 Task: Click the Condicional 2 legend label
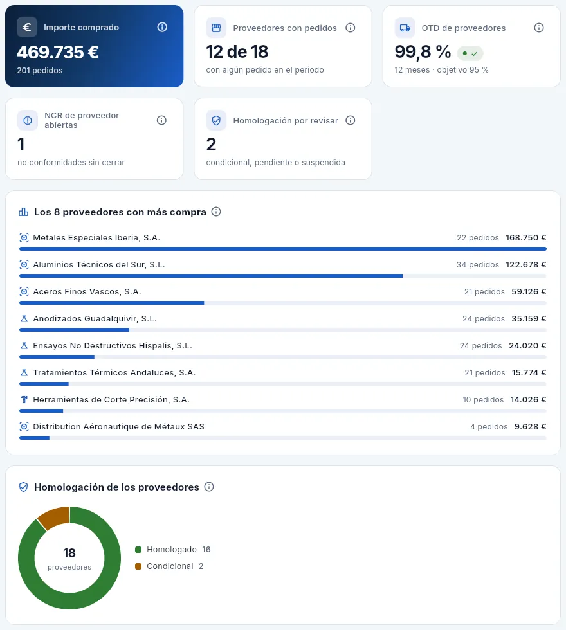(175, 566)
